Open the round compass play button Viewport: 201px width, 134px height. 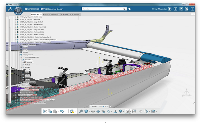(18, 11)
